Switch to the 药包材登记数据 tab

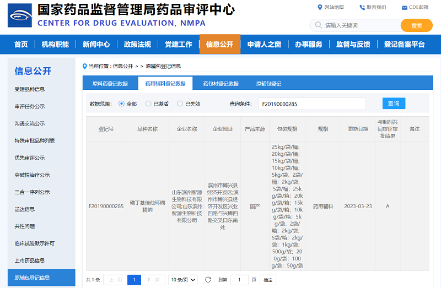(x=220, y=84)
